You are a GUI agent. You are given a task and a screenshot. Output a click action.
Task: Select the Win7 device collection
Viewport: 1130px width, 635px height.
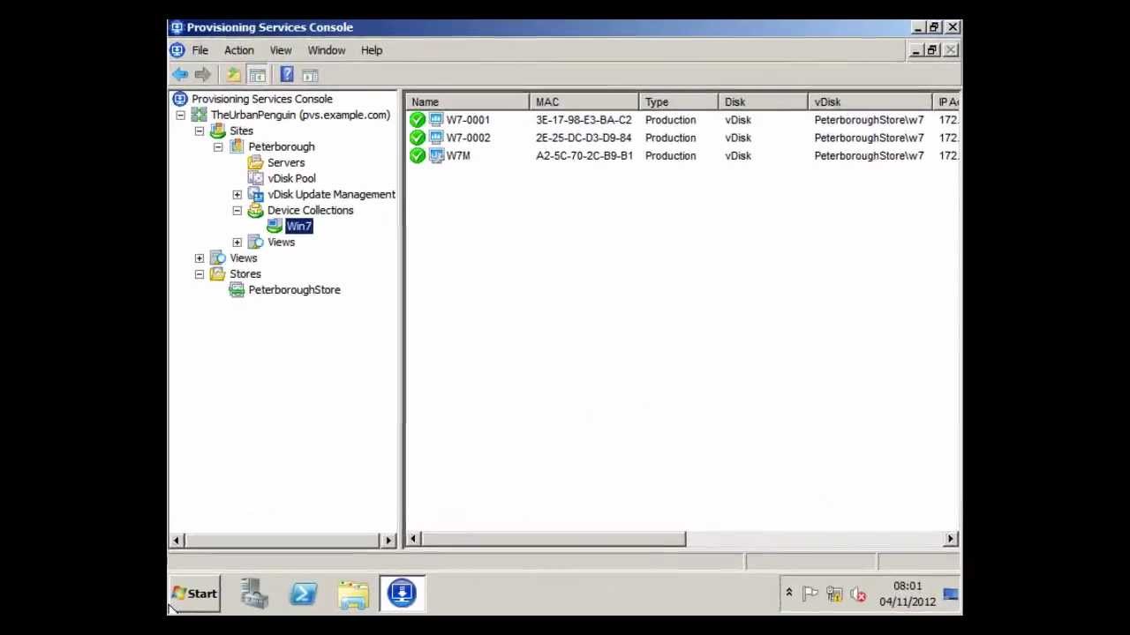pyautogui.click(x=298, y=226)
